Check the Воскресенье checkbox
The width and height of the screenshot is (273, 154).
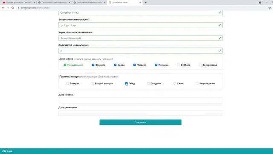point(200,65)
